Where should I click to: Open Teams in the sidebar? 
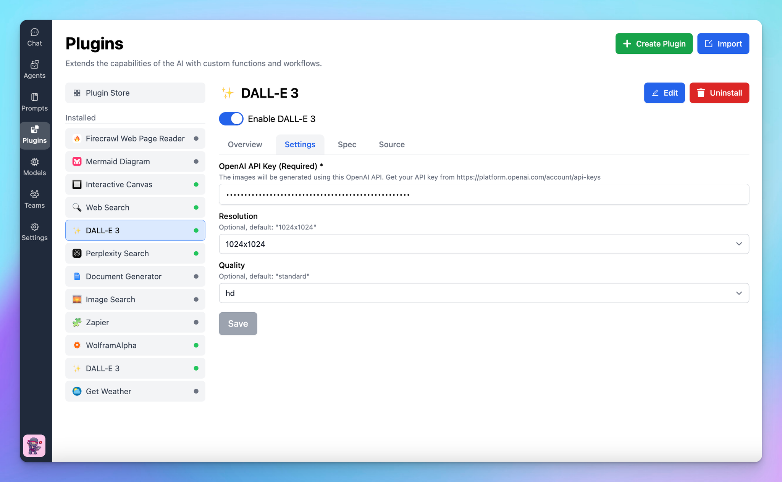(34, 199)
